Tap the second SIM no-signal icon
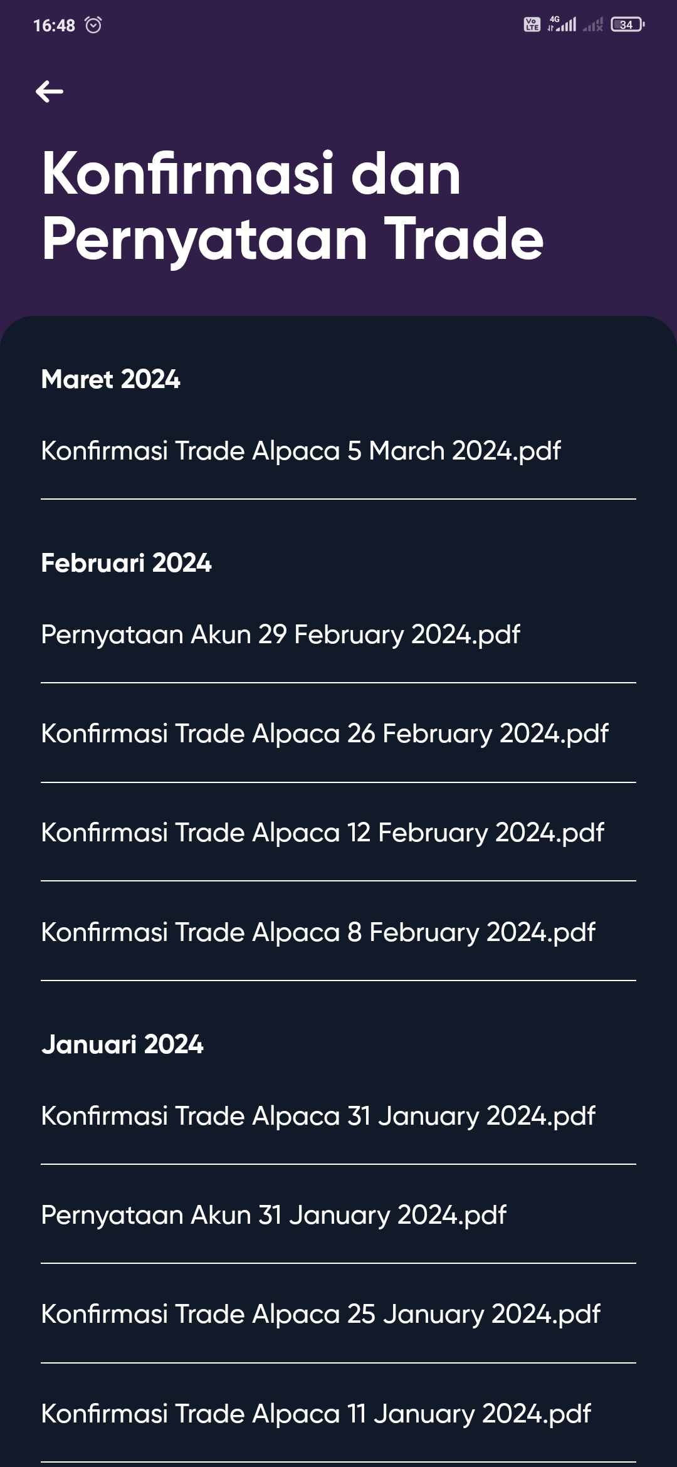Screen dimensions: 677x1467 [592, 25]
